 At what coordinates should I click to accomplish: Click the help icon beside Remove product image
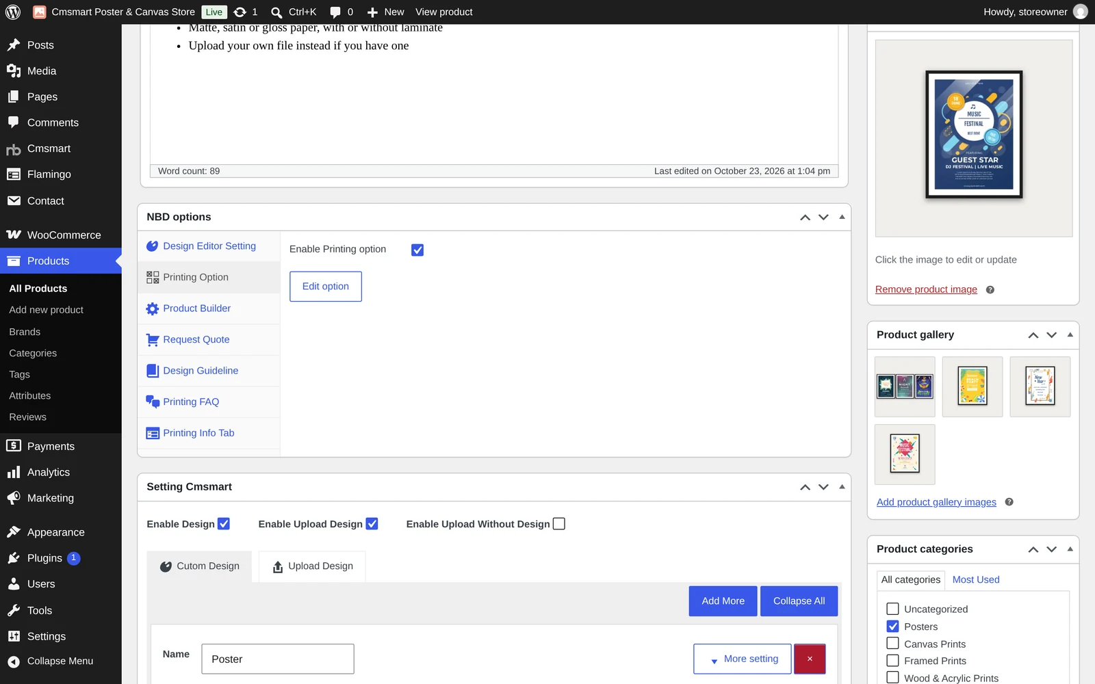pos(990,290)
